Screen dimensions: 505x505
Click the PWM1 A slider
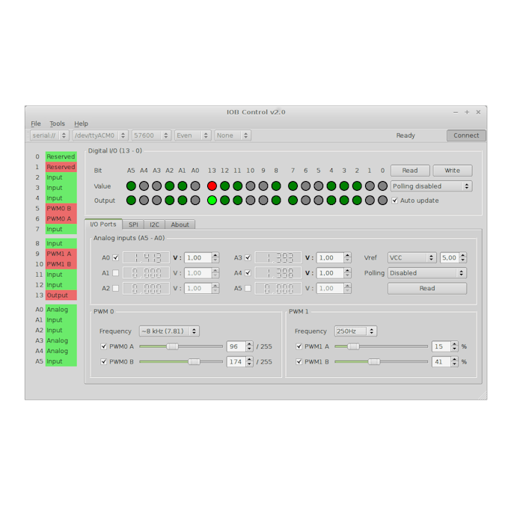[382, 346]
